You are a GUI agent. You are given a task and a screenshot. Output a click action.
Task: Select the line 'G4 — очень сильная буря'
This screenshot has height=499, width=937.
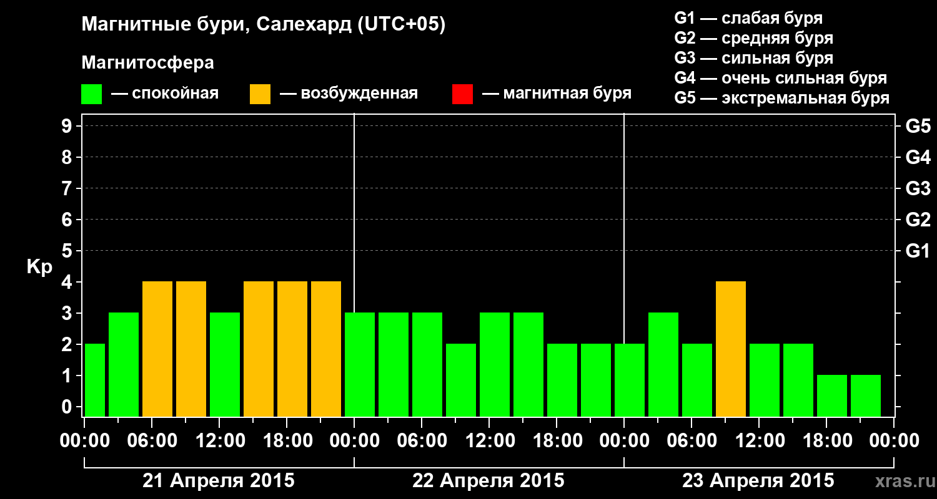[x=781, y=78]
